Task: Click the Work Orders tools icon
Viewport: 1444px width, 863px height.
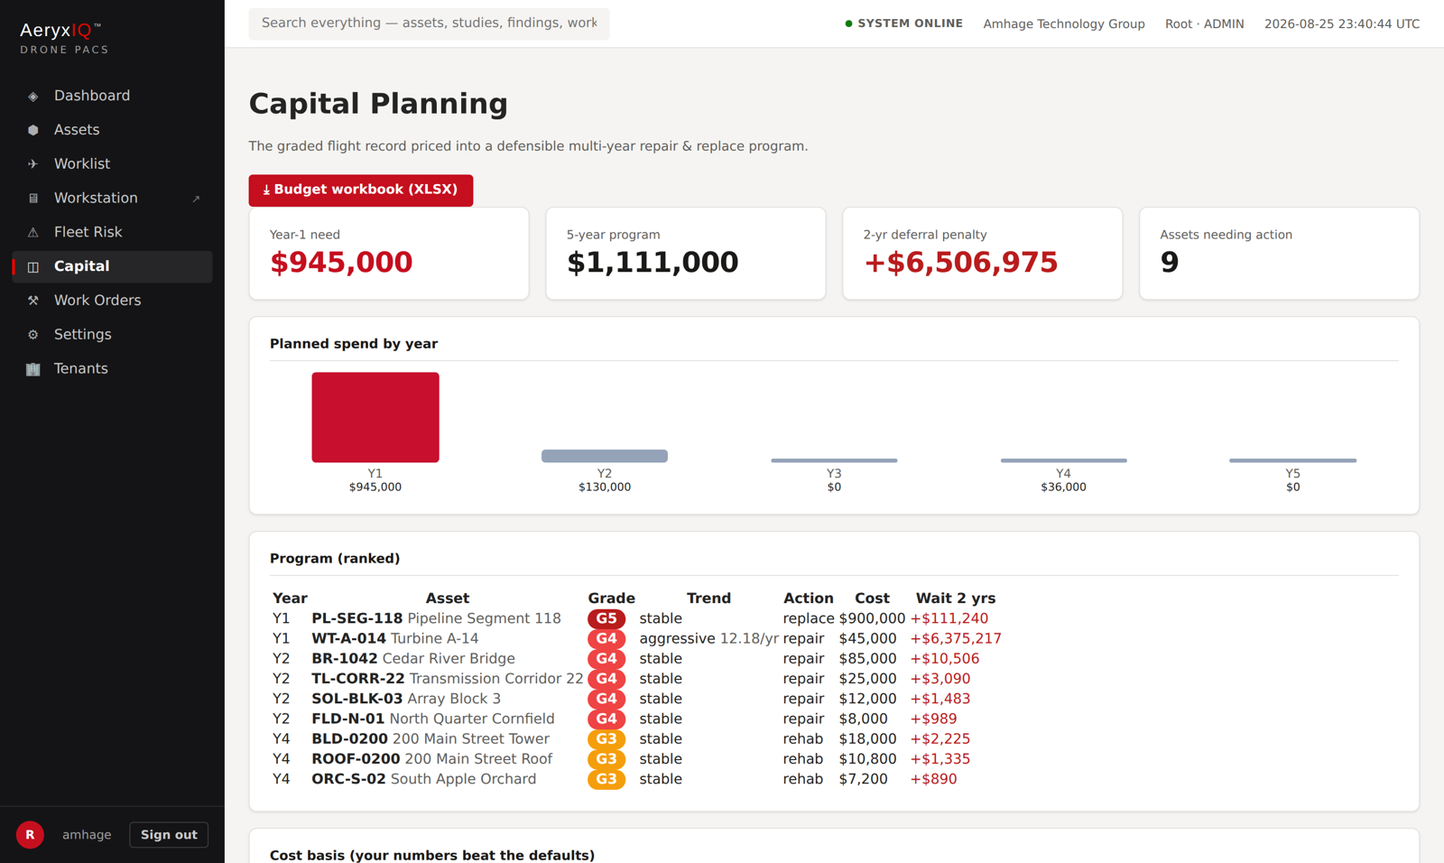Action: [33, 301]
